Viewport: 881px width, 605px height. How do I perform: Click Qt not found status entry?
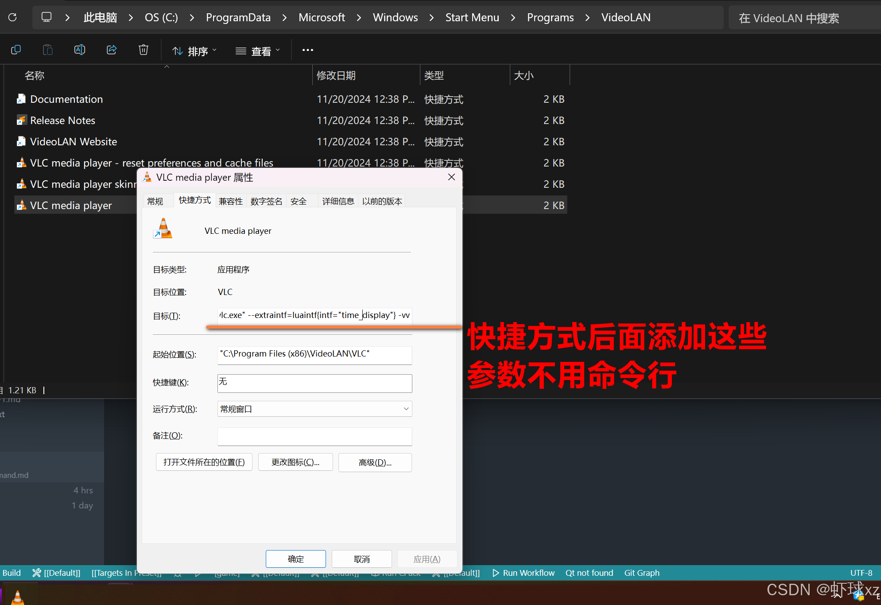click(x=589, y=573)
